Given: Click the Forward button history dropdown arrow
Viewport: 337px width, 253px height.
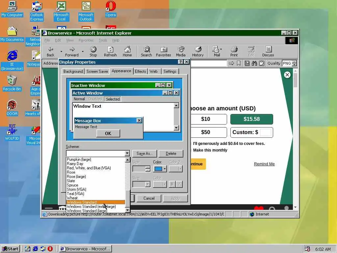Looking at the screenshot, I should coord(83,52).
